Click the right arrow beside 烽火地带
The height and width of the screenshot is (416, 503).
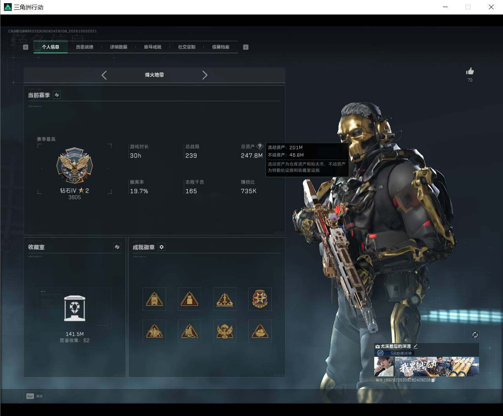205,75
